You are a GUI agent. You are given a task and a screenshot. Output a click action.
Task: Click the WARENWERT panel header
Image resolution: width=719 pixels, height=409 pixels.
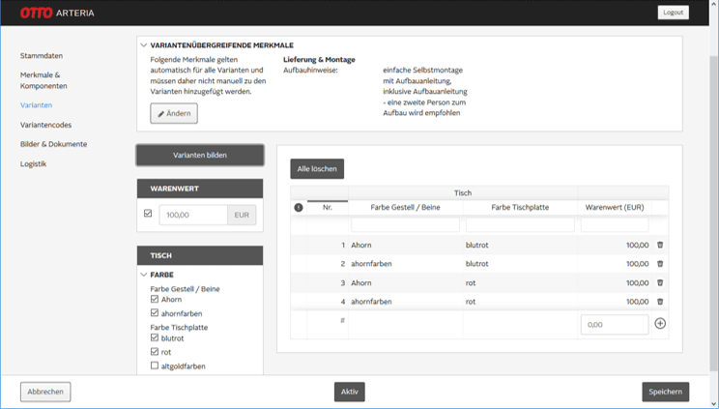coord(200,189)
